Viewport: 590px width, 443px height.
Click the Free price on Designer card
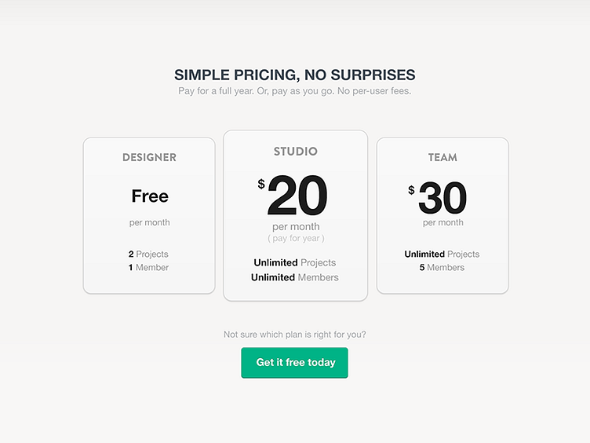click(150, 196)
